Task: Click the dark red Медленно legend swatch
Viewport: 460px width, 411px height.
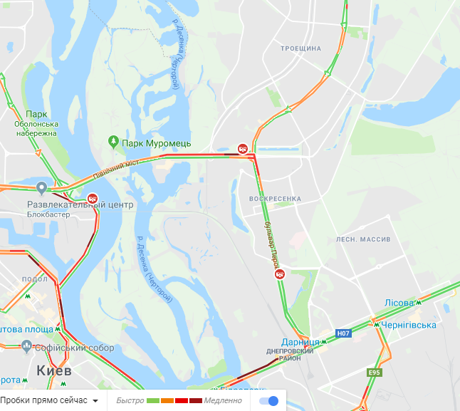Action: coord(196,401)
